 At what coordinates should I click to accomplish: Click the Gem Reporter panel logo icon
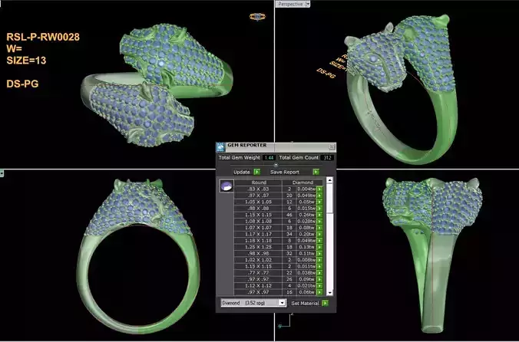(x=221, y=147)
